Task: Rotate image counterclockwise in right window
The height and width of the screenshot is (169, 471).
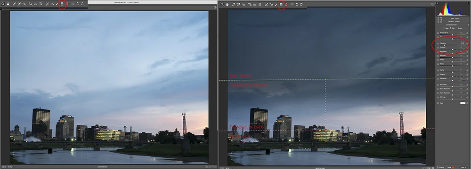Action: [x=297, y=5]
